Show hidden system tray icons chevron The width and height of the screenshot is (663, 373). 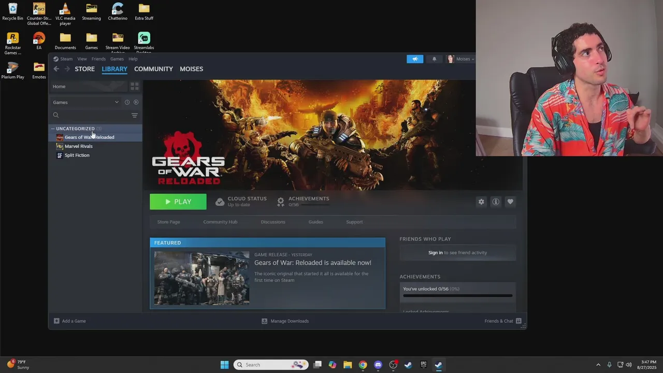click(x=598, y=365)
